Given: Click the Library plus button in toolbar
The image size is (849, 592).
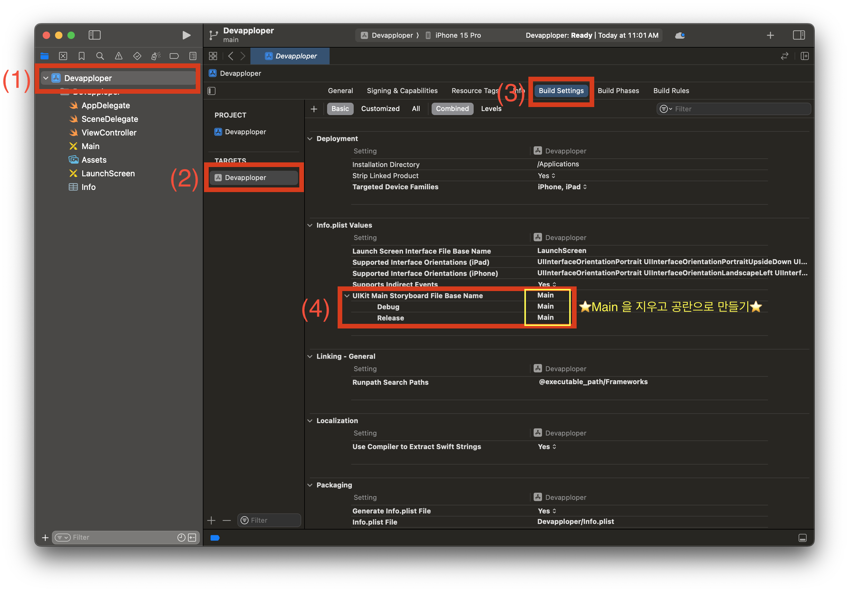Looking at the screenshot, I should point(770,35).
